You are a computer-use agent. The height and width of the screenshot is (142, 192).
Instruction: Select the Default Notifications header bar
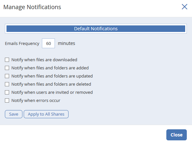(96, 29)
